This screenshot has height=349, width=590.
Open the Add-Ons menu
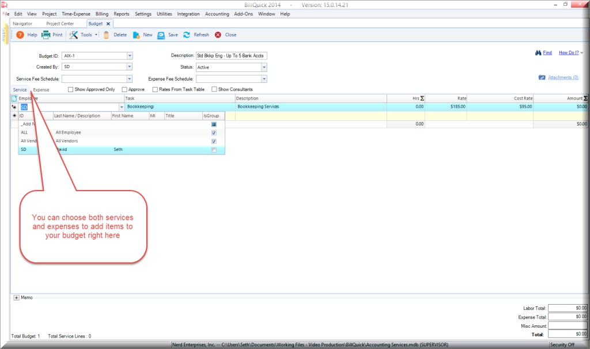pos(244,14)
